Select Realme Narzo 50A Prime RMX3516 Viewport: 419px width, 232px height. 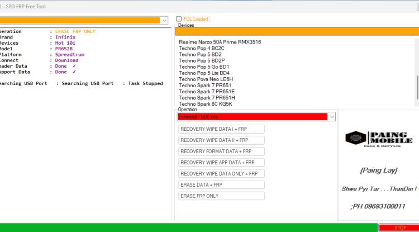(220, 42)
